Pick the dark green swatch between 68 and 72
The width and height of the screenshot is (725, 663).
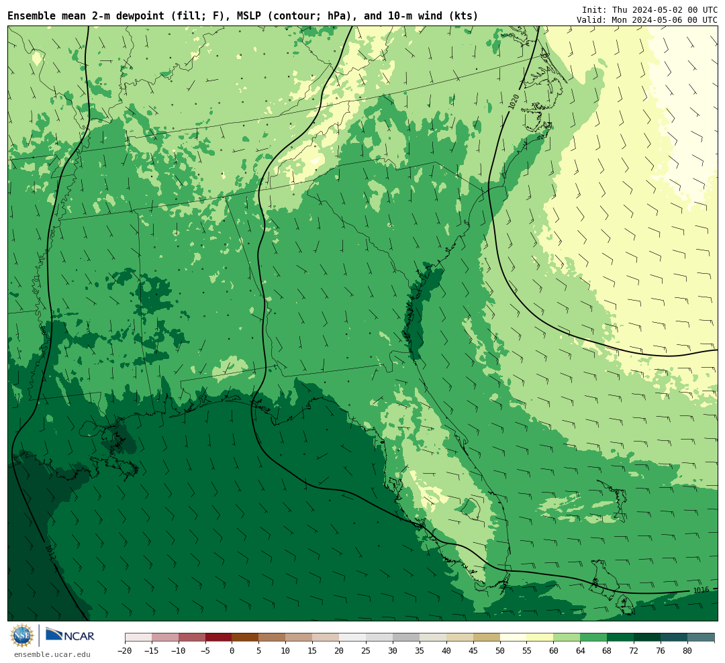pyautogui.click(x=621, y=637)
